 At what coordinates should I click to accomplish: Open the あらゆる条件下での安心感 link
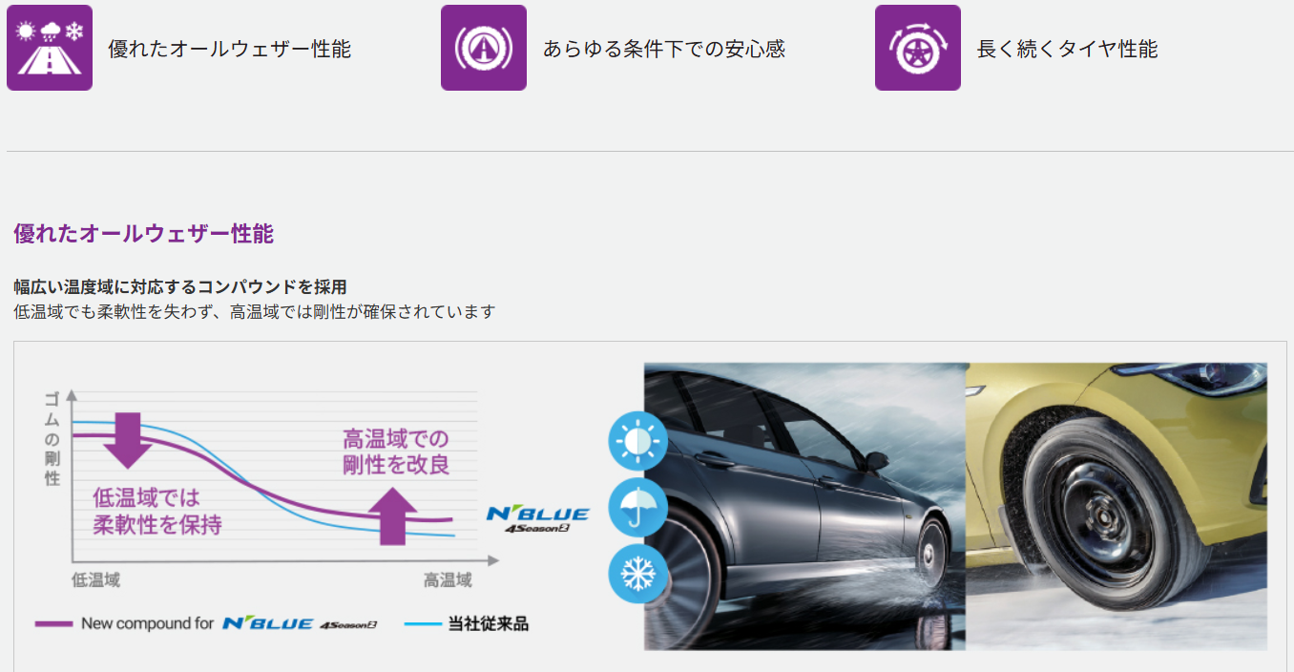pos(663,49)
